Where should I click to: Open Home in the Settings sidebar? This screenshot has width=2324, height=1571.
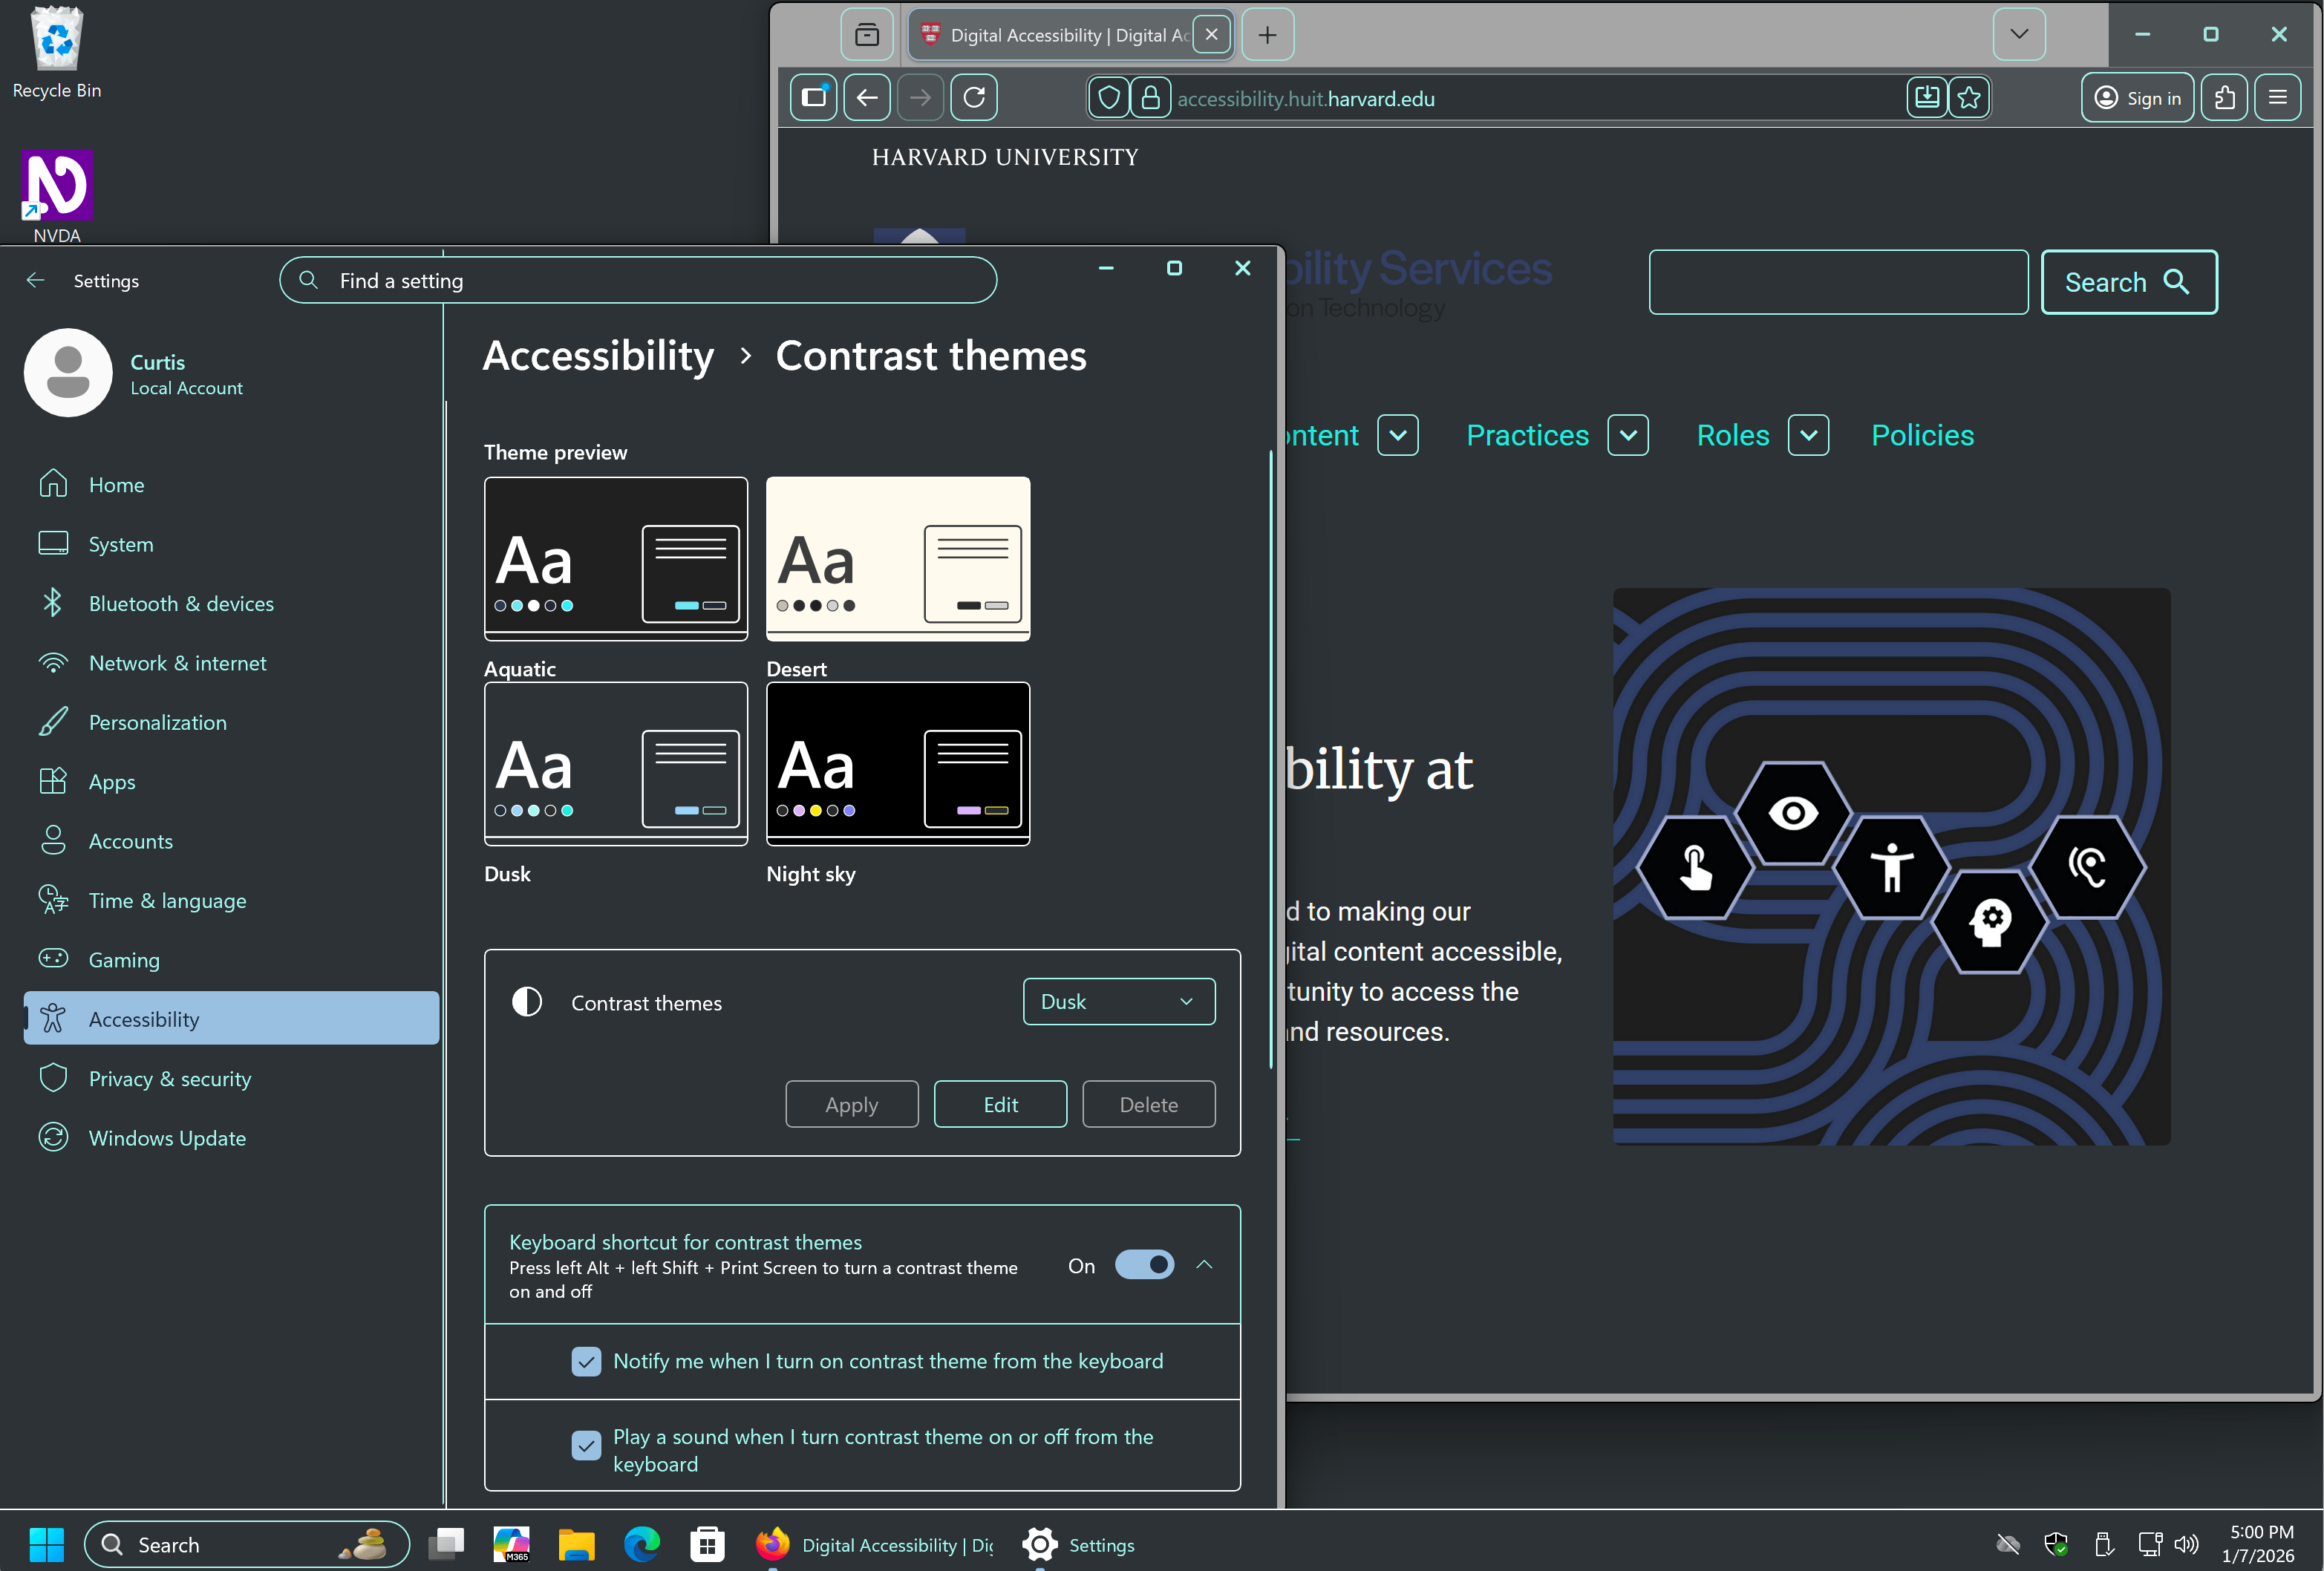tap(230, 485)
